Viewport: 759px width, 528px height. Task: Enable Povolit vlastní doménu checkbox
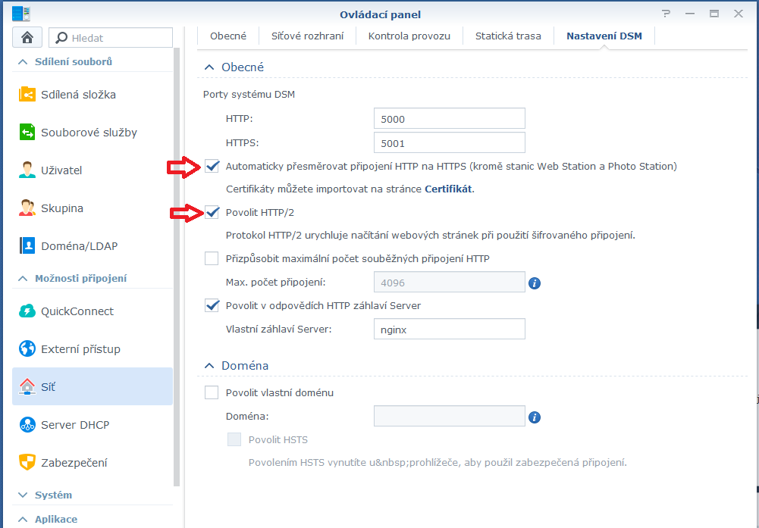pyautogui.click(x=212, y=393)
